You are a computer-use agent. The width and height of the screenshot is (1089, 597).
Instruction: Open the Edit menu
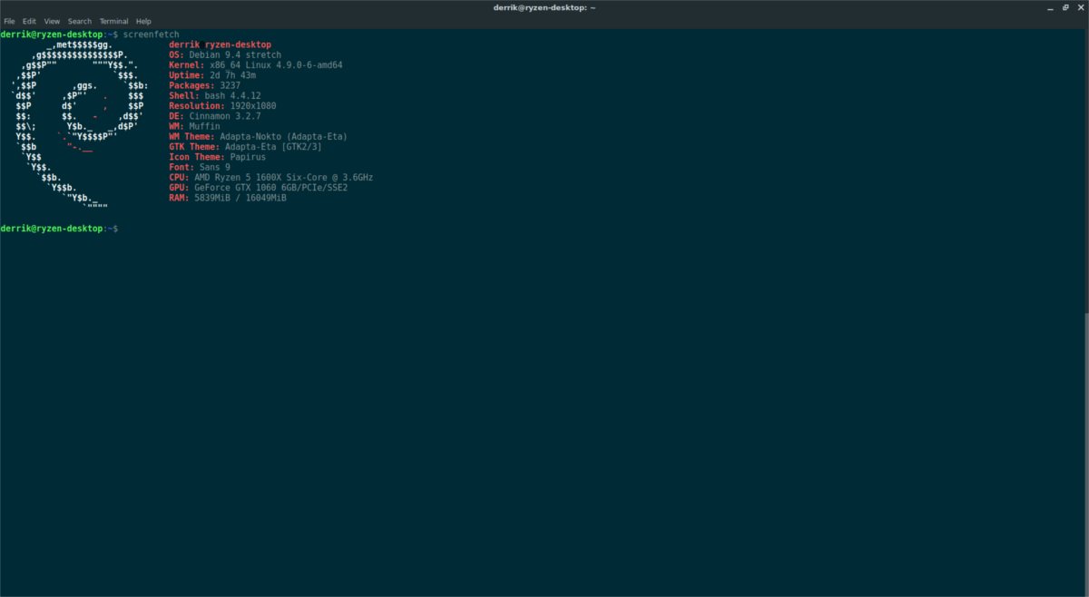30,21
